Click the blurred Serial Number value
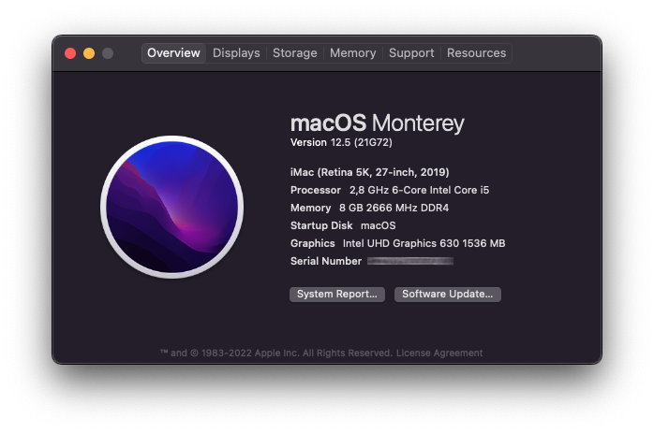Viewport: 654px width, 433px height. [410, 261]
